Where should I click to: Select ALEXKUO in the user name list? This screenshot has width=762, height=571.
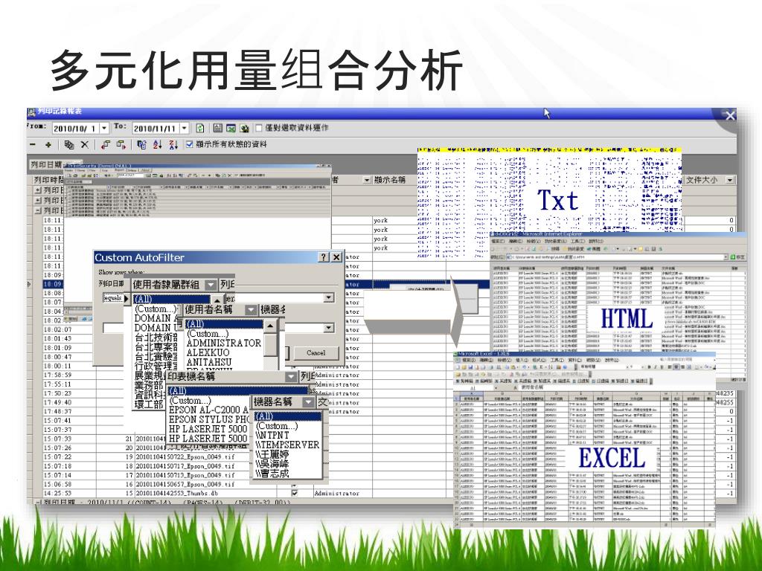point(209,353)
